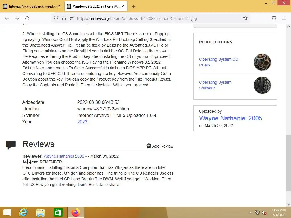
Task: Open the taskbar clock showing 11:47 AM
Action: [278, 213]
